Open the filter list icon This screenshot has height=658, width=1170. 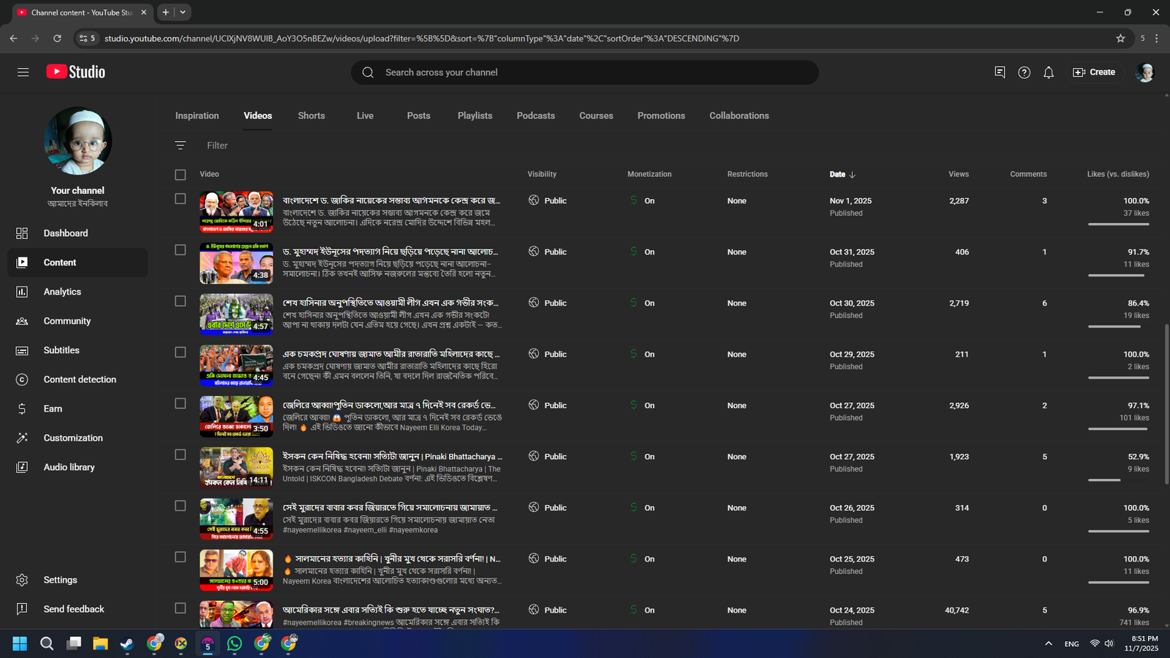(x=180, y=145)
